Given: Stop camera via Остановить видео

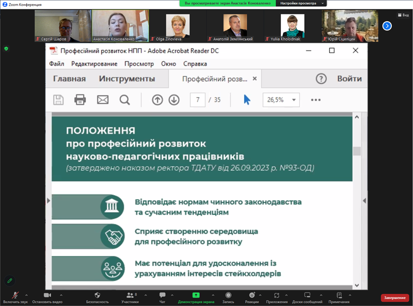Looking at the screenshot, I should click(47, 298).
